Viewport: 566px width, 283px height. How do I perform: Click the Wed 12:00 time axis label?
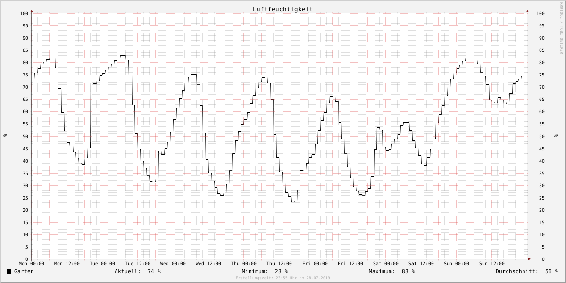click(208, 264)
